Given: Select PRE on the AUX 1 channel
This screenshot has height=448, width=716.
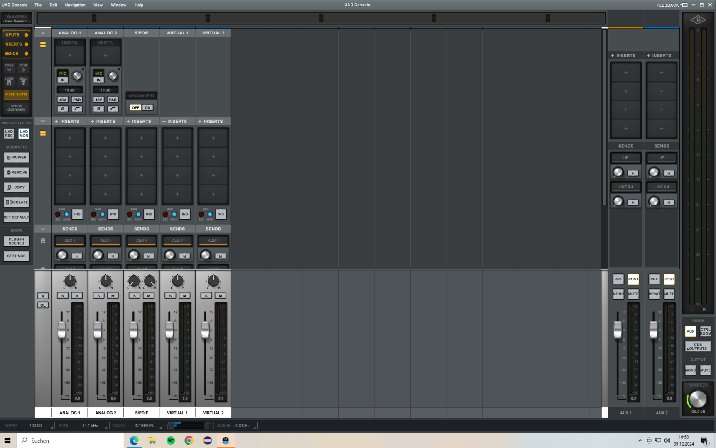Looking at the screenshot, I should (x=618, y=279).
